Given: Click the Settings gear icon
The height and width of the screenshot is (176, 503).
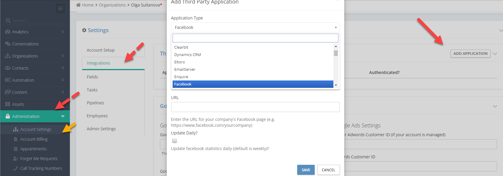Looking at the screenshot, I should pyautogui.click(x=84, y=30).
